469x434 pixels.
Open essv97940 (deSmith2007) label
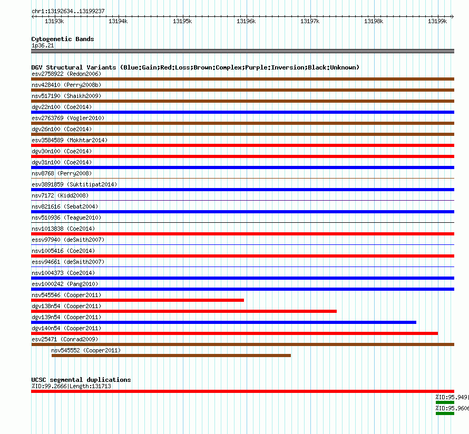coord(68,240)
